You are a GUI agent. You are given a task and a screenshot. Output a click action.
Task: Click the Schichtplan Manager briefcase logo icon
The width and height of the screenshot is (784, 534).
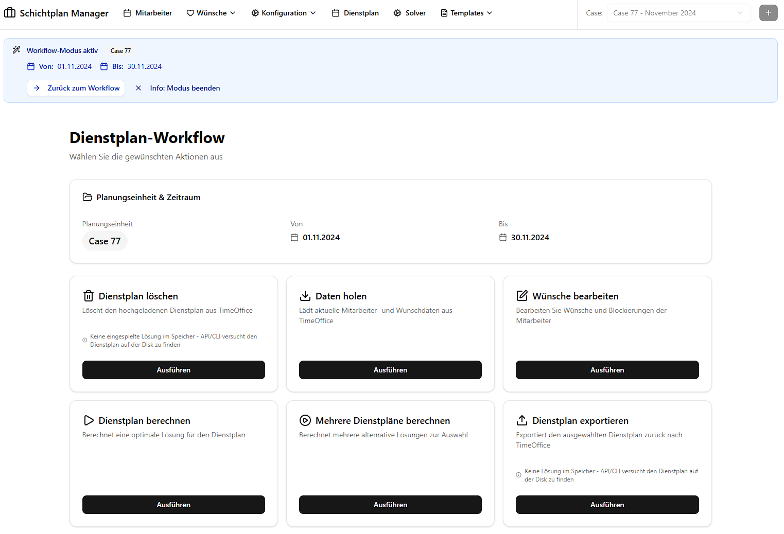pyautogui.click(x=10, y=13)
